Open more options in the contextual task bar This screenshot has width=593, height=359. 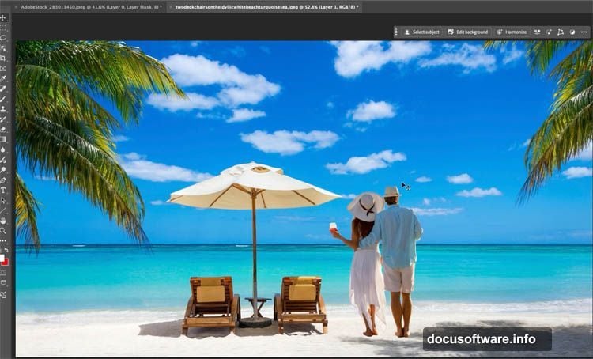(x=586, y=32)
